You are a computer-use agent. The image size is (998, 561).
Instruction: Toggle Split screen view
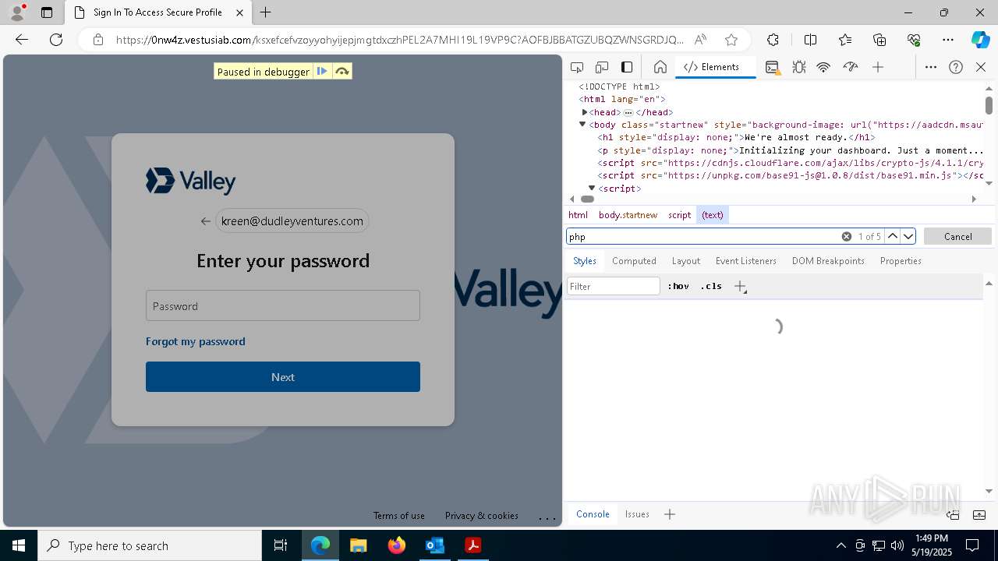click(810, 40)
